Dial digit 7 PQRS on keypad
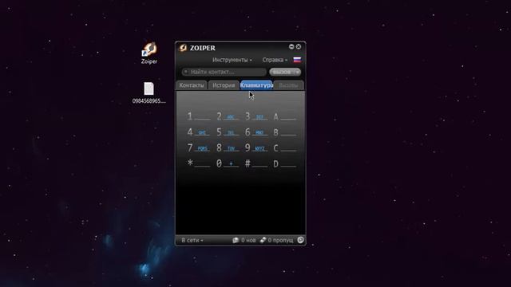This screenshot has height=287, width=511. click(x=199, y=147)
